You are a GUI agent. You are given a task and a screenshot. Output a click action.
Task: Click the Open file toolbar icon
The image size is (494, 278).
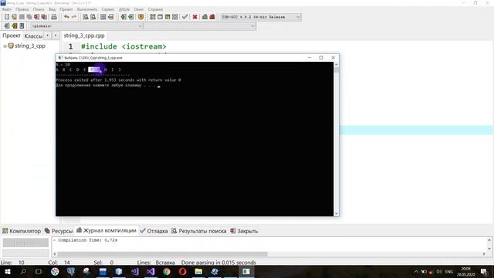point(14,17)
